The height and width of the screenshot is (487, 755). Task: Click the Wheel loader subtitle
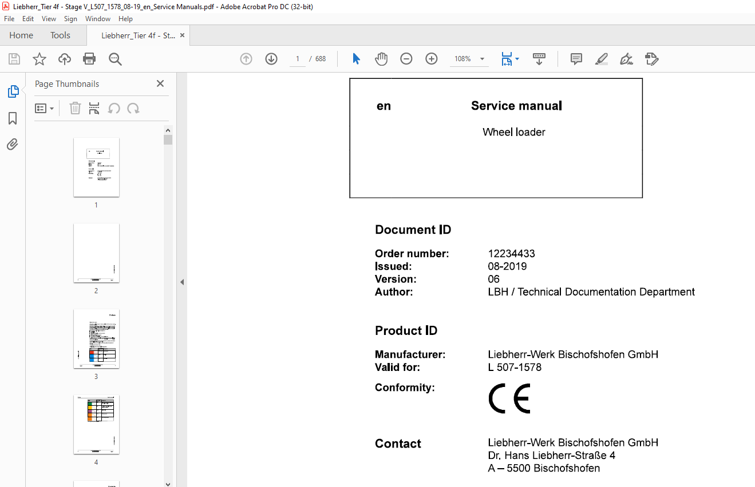[x=513, y=132]
